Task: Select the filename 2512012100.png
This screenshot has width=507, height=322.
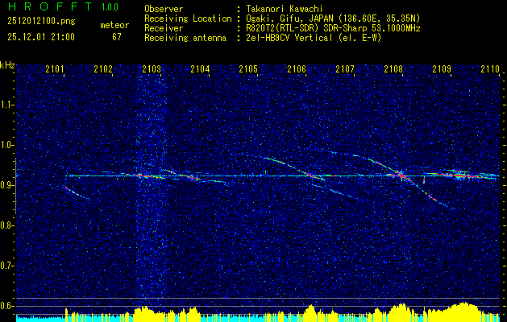Action: pos(41,22)
